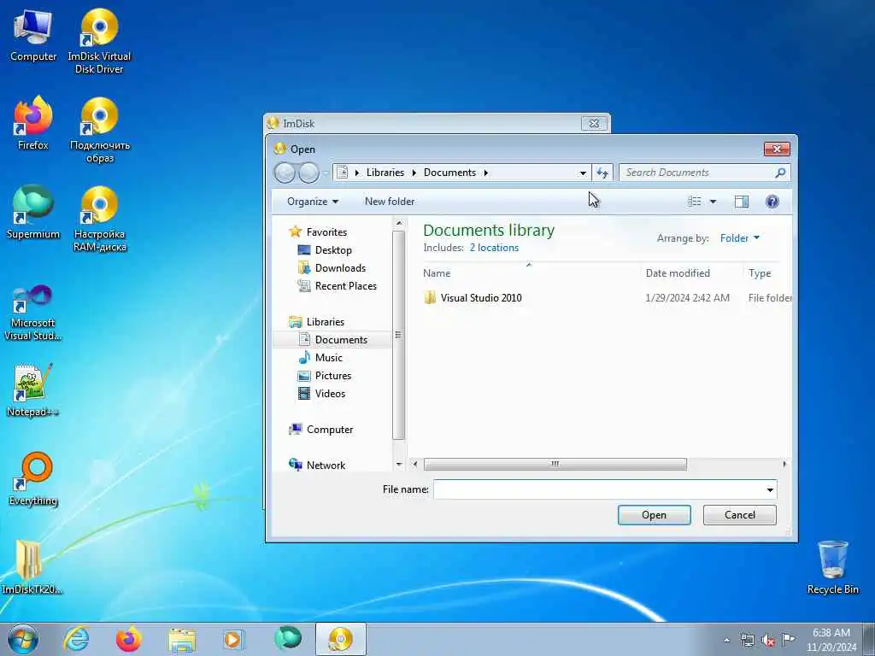Open the address bar history dropdown

pos(583,173)
